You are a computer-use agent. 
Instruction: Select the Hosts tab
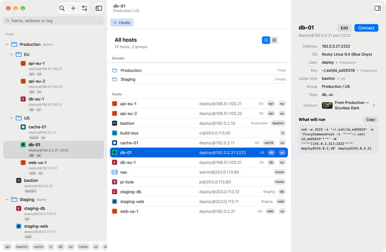[122, 23]
